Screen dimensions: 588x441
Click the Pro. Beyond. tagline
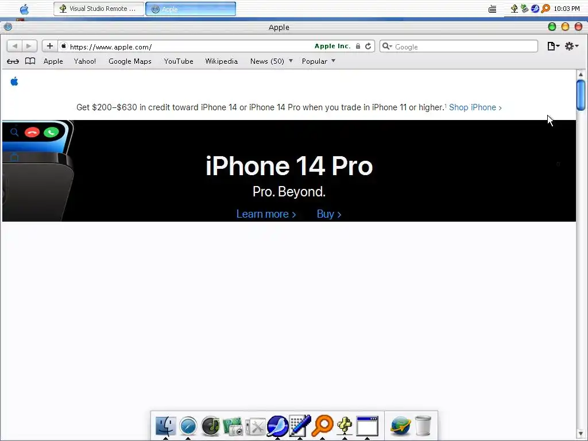[289, 192]
